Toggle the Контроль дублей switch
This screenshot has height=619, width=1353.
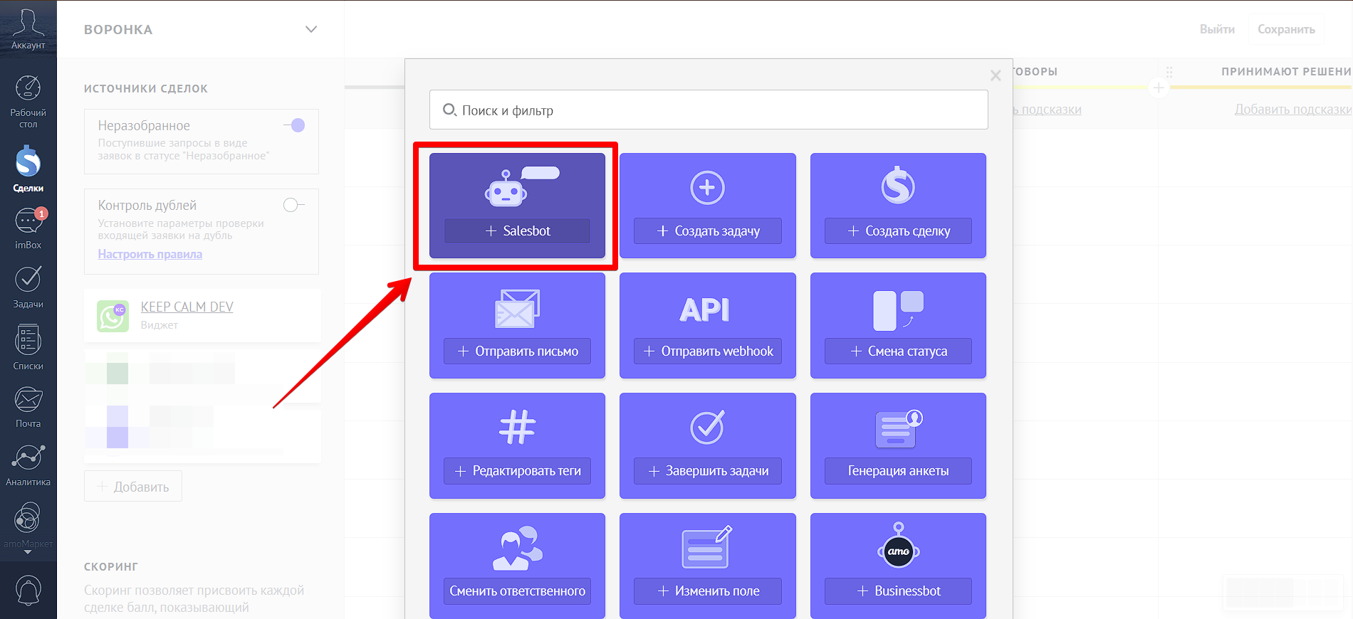pos(293,205)
